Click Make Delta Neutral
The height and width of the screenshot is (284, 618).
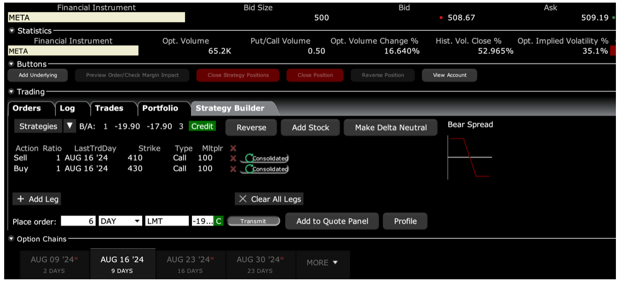391,127
